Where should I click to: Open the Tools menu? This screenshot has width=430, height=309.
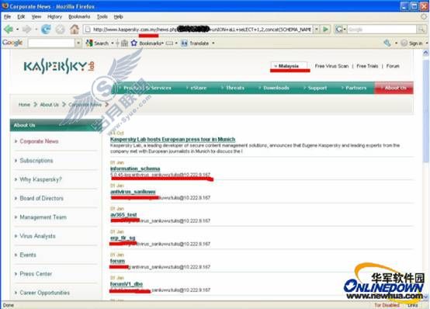click(102, 17)
